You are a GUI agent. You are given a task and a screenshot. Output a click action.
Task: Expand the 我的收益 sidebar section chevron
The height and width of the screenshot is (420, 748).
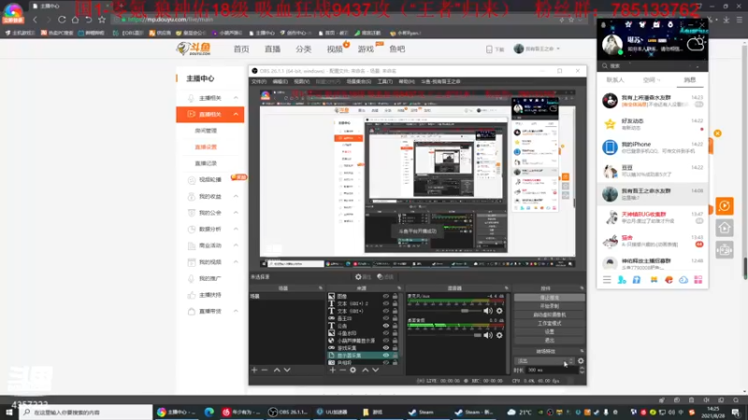point(236,196)
